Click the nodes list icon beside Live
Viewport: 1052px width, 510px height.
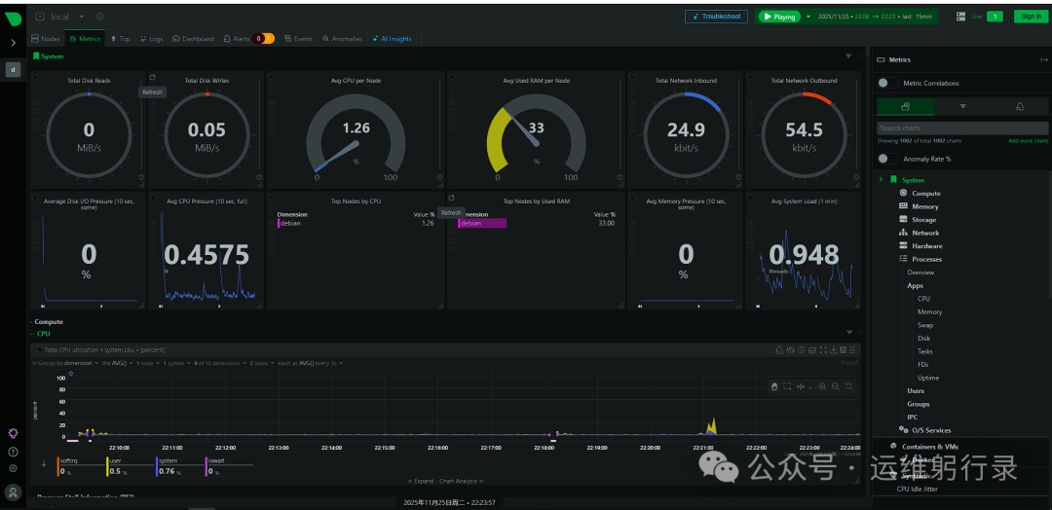point(960,17)
